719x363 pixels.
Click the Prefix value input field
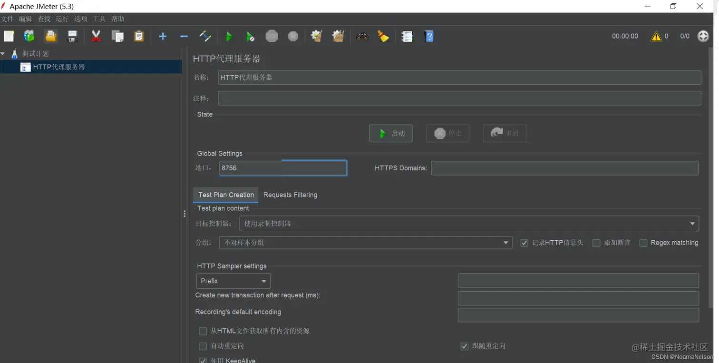[x=578, y=281]
